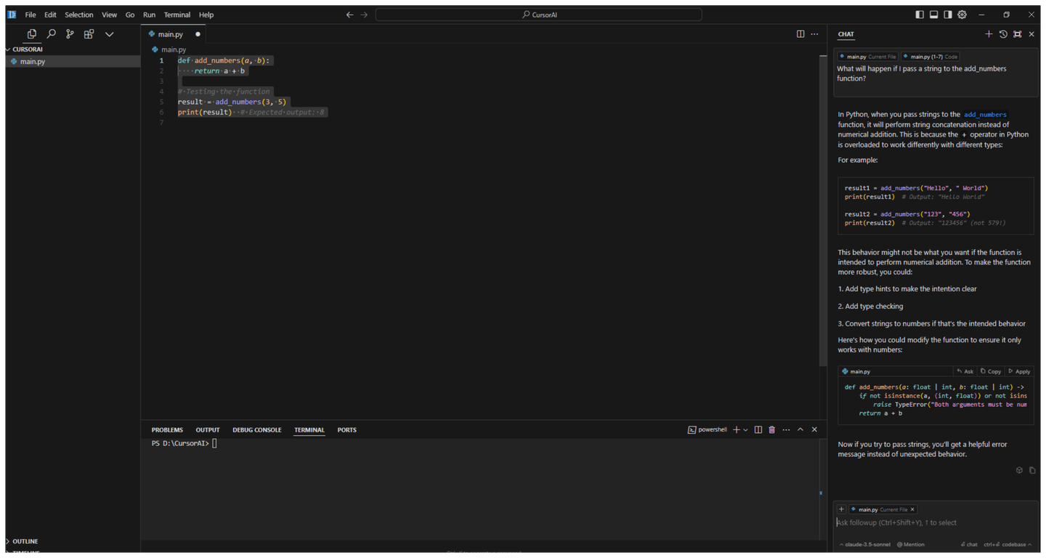Click the Ask followup chat input field

[936, 522]
